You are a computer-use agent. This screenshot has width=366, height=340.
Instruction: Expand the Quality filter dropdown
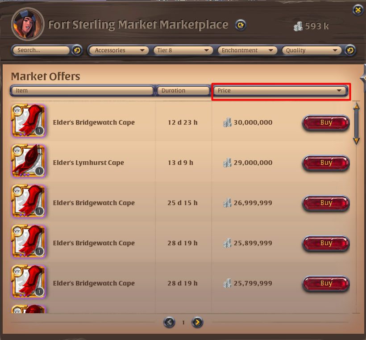pyautogui.click(x=312, y=50)
